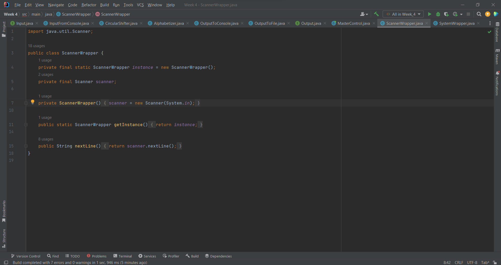Open the All in Week_4 run configuration dropdown
This screenshot has height=265, width=501.
click(x=403, y=14)
